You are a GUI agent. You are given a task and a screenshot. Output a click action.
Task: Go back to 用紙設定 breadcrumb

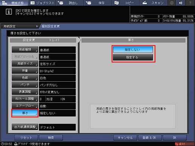click(20, 26)
